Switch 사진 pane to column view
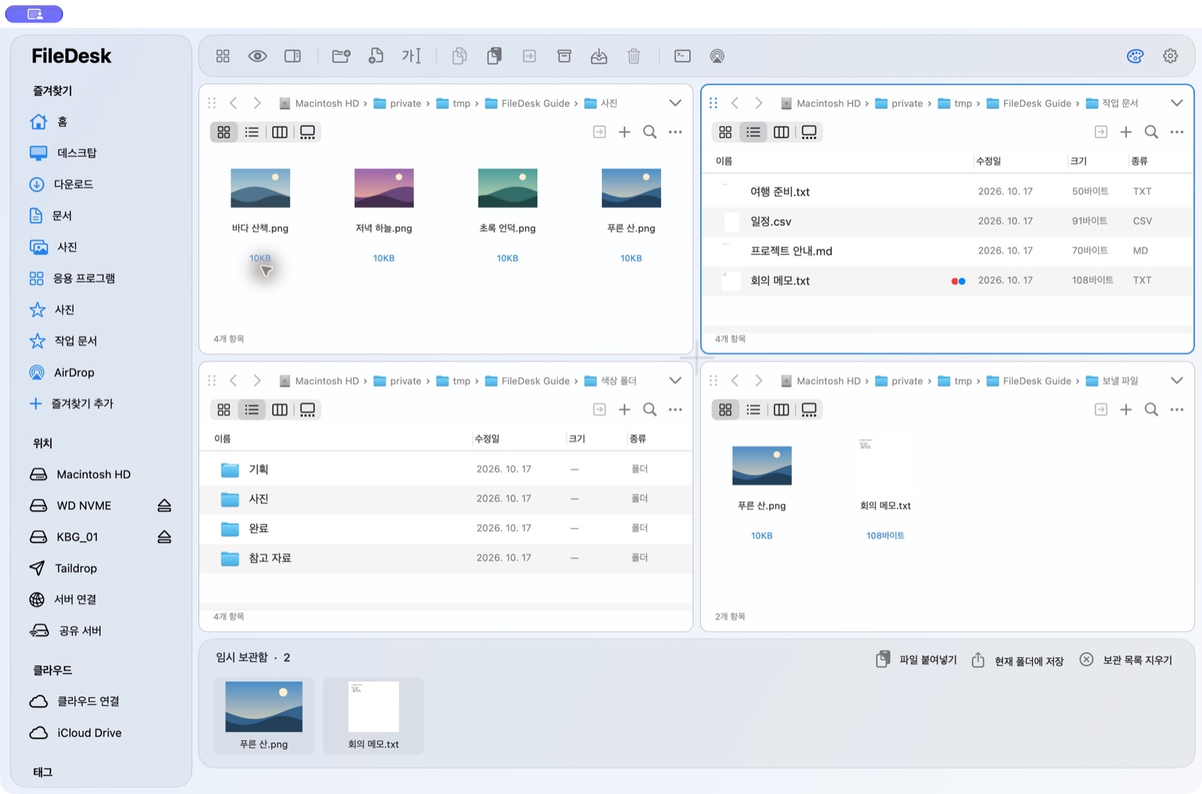The width and height of the screenshot is (1202, 794). tap(279, 132)
